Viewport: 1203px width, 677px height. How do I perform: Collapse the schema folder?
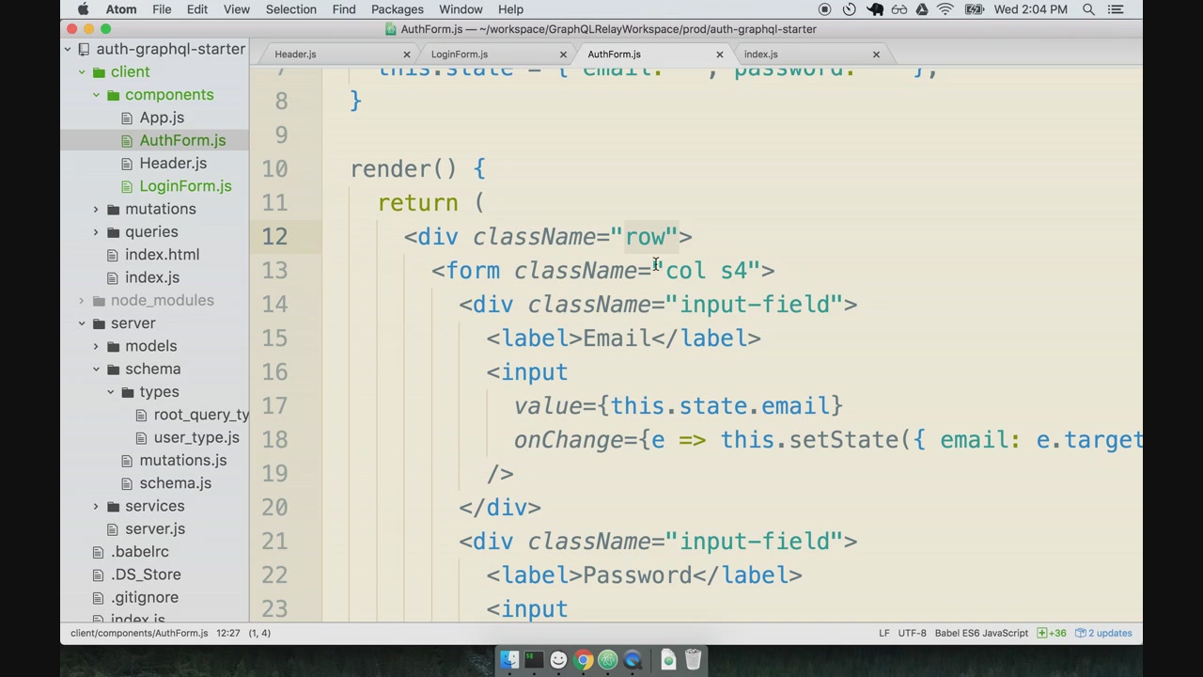click(x=96, y=369)
